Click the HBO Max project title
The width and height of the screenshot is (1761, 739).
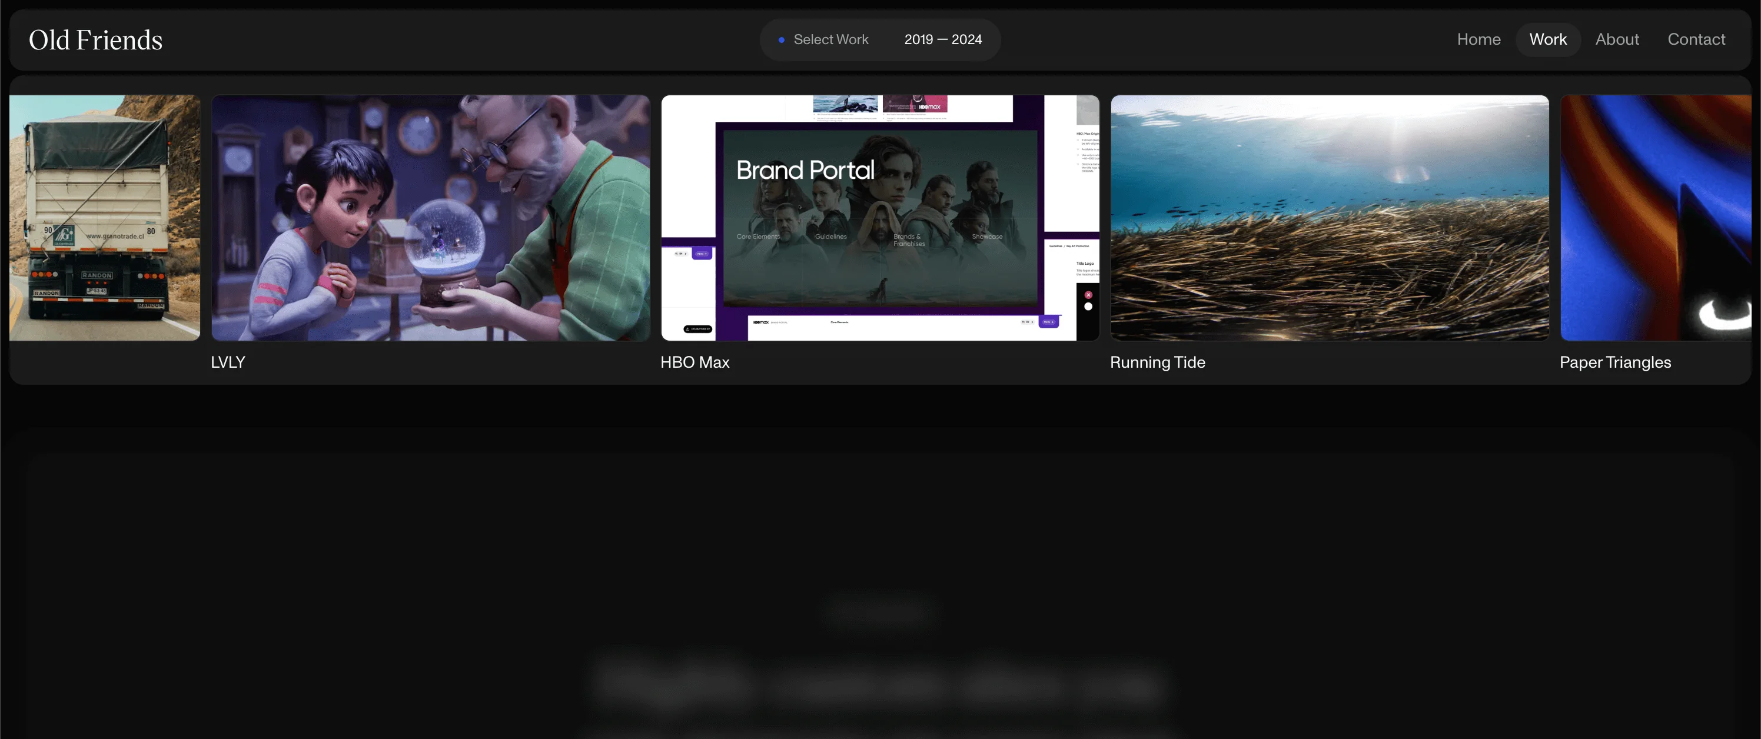pyautogui.click(x=695, y=362)
